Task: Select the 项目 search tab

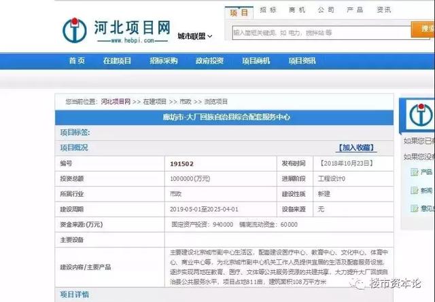Action: 239,12
